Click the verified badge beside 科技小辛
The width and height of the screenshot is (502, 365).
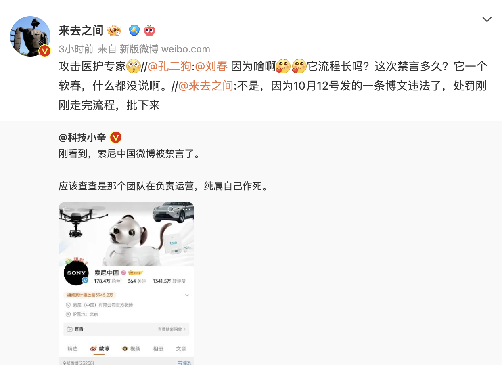point(116,138)
